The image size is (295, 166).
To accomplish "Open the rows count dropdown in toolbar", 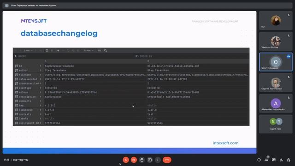I will click(x=28, y=51).
